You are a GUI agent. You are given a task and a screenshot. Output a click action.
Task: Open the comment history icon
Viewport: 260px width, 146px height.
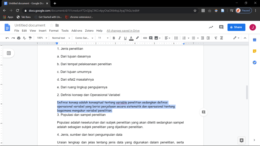[221, 27]
